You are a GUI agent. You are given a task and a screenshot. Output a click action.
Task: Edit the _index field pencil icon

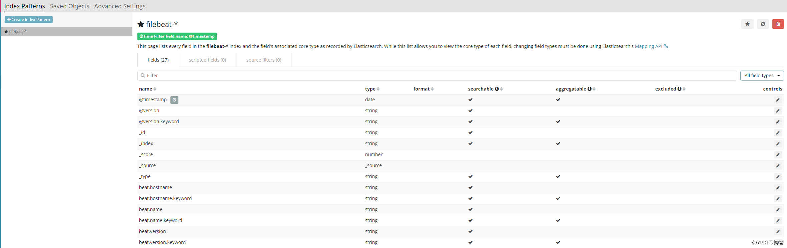778,144
